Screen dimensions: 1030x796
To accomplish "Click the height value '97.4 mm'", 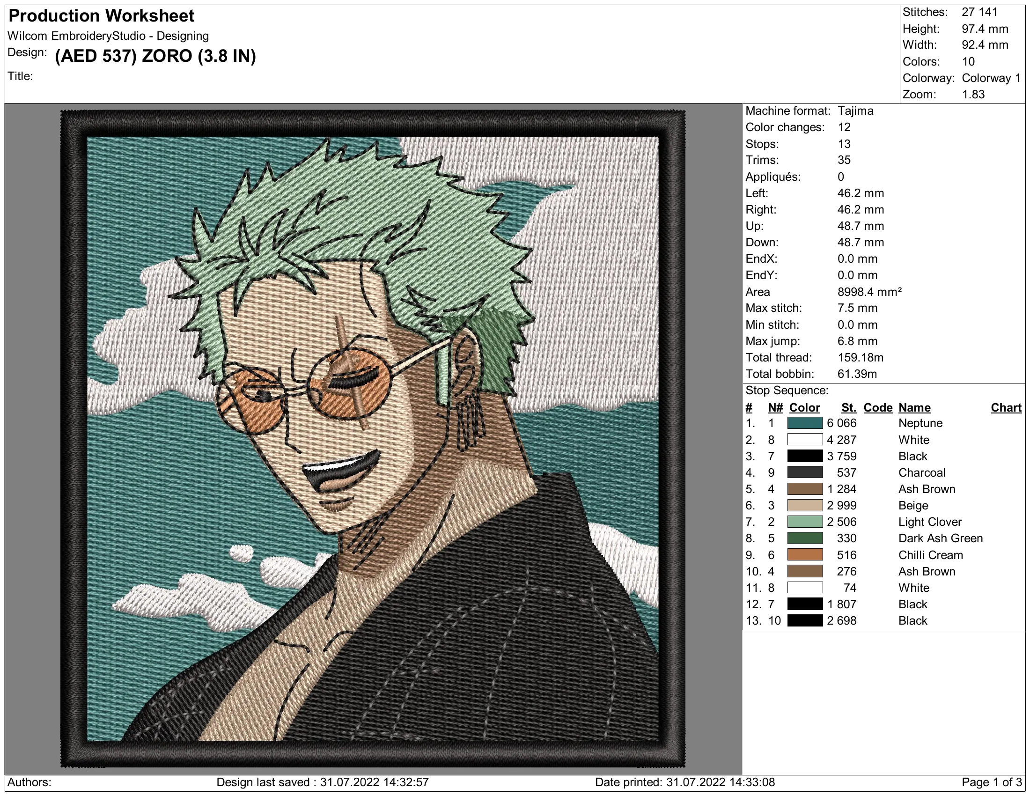I will point(985,29).
